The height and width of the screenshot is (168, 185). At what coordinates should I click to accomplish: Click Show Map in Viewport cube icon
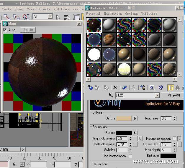tap(161, 87)
